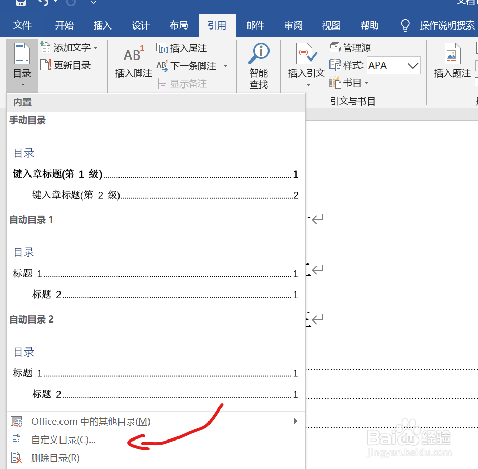The image size is (478, 469).
Task: Open 智能查找 in the ribbon
Action: point(259,65)
